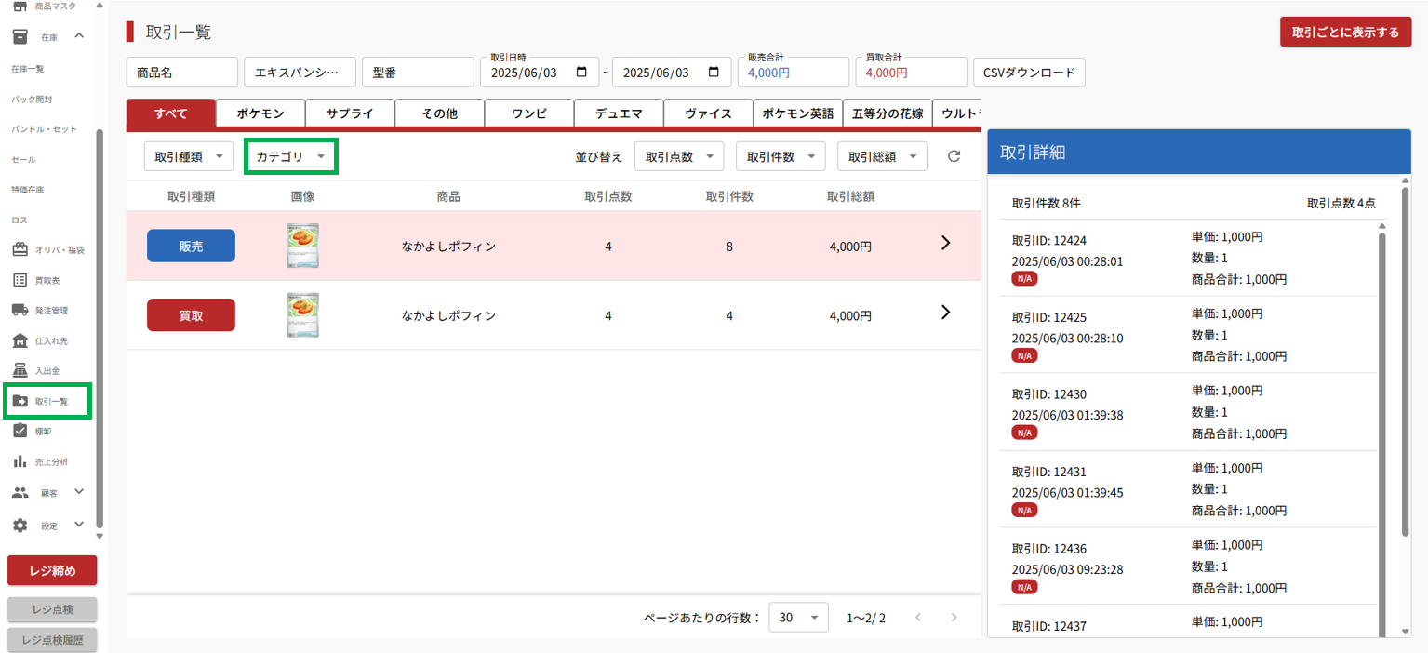Screen dimensions: 1428x653
Task: Collapse 在庫 menu section chevron
Action: tap(79, 36)
